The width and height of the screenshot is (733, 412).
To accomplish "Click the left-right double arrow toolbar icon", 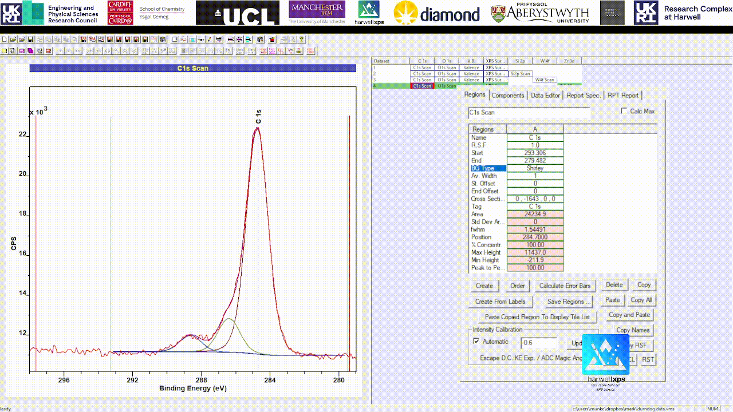I will click(x=108, y=51).
